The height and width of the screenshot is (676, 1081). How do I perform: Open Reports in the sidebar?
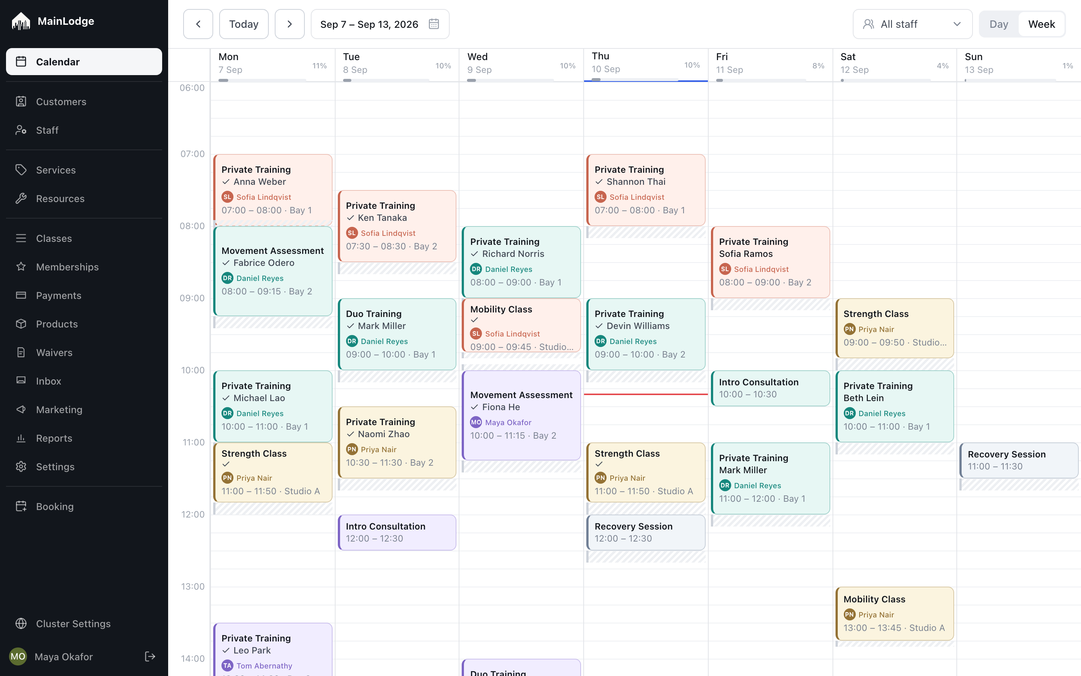point(84,438)
